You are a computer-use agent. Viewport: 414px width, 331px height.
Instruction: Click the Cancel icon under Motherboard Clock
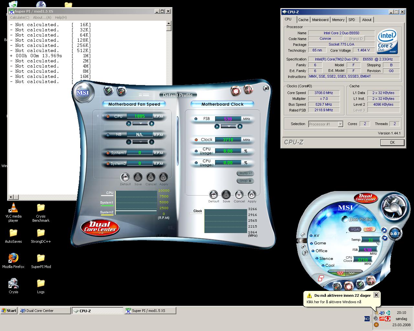(x=239, y=195)
